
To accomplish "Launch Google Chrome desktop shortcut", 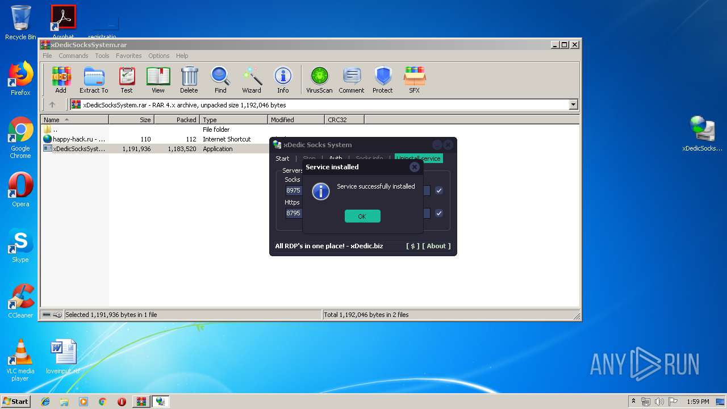I will tap(20, 137).
